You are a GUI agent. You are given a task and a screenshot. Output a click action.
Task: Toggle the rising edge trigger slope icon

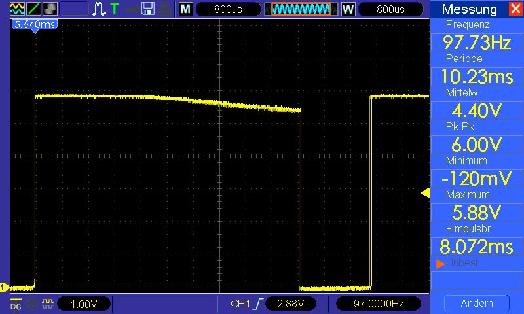(260, 304)
